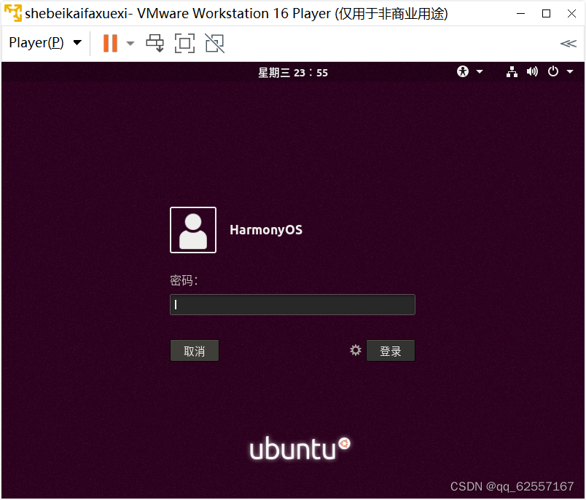Open the Player(P) menu
Image resolution: width=586 pixels, height=500 pixels.
coord(45,43)
